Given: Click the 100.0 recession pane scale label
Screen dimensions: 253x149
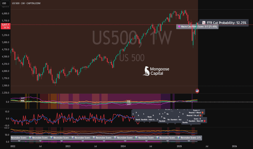Looking at the screenshot, I should click(x=7, y=128).
